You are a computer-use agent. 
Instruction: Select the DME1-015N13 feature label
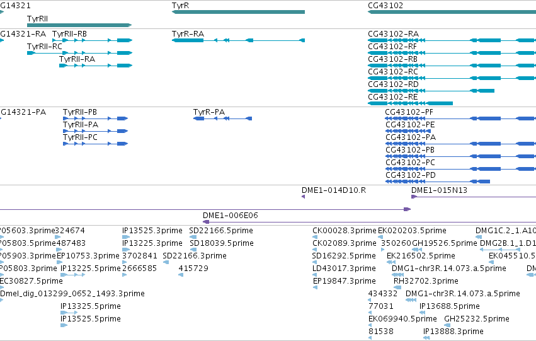coord(439,190)
